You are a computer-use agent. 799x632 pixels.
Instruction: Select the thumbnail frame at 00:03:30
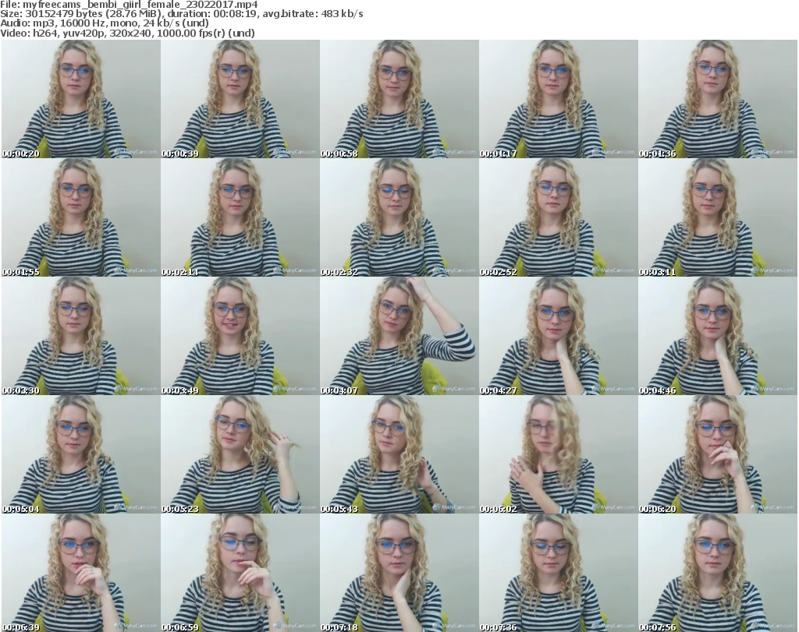tap(80, 336)
